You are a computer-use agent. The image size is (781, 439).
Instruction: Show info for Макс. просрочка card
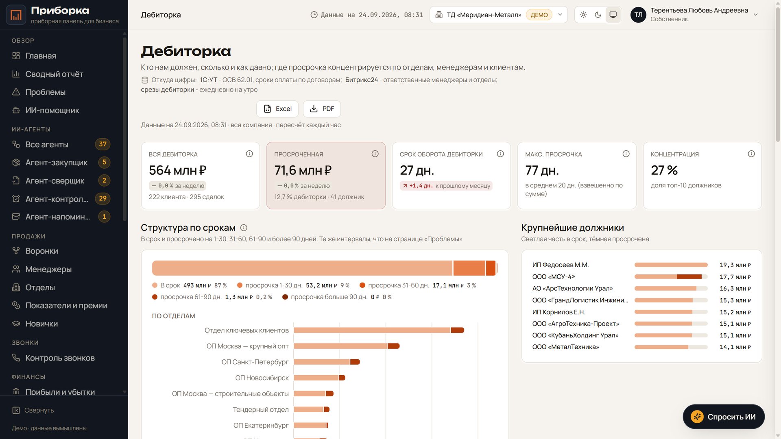(x=626, y=154)
